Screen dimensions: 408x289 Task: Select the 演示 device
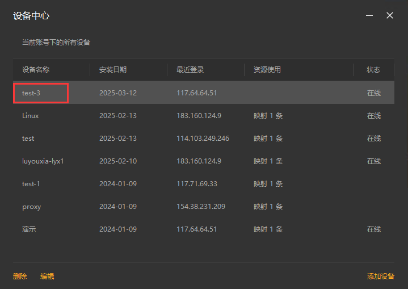pyautogui.click(x=29, y=229)
